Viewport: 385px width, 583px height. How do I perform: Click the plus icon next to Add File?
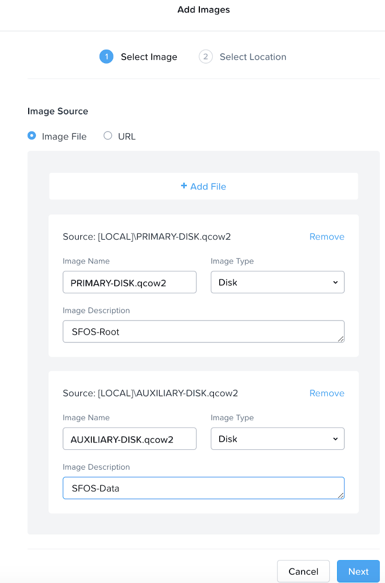tap(184, 186)
